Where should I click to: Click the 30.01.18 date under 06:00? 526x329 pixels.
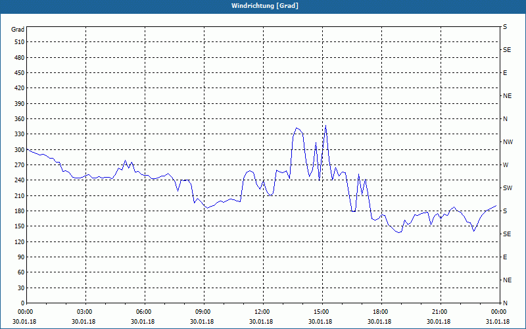(x=143, y=322)
